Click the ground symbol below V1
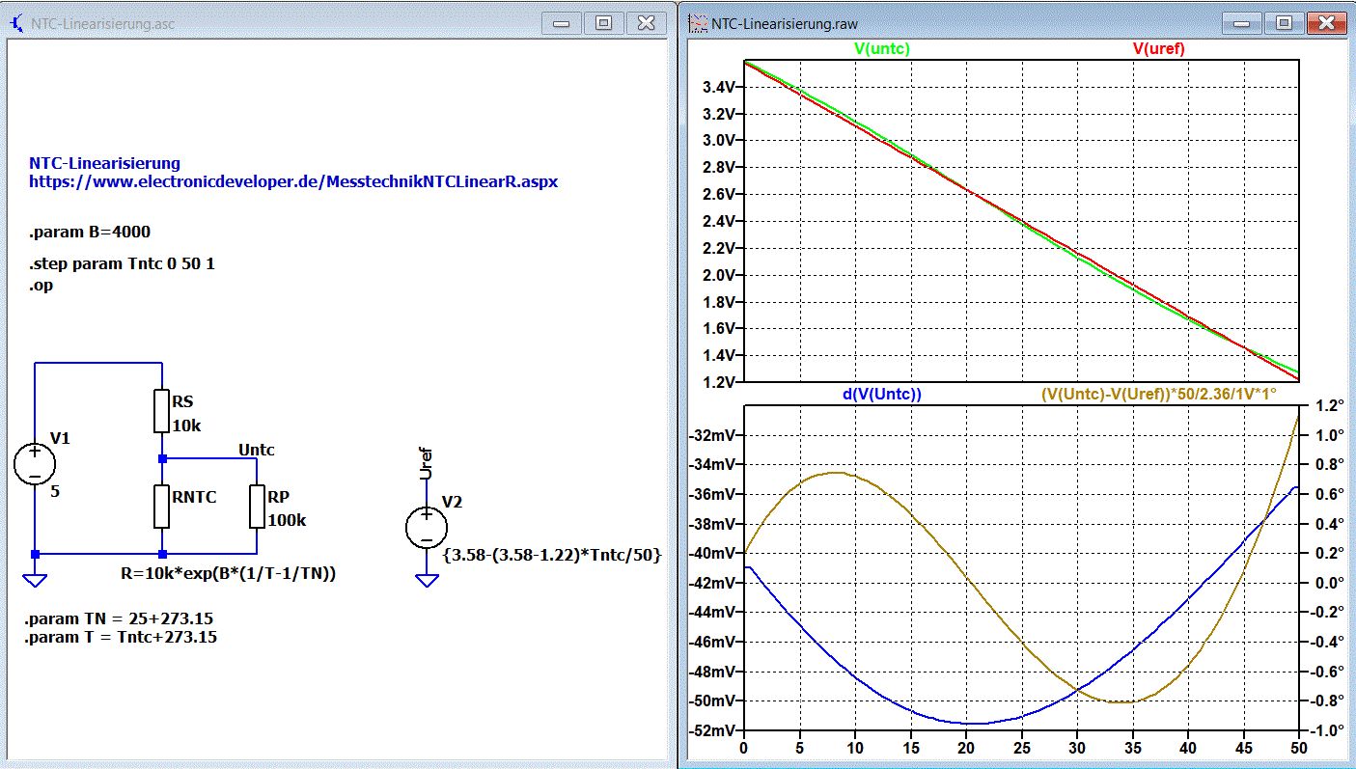This screenshot has height=769, width=1356. pyautogui.click(x=35, y=580)
